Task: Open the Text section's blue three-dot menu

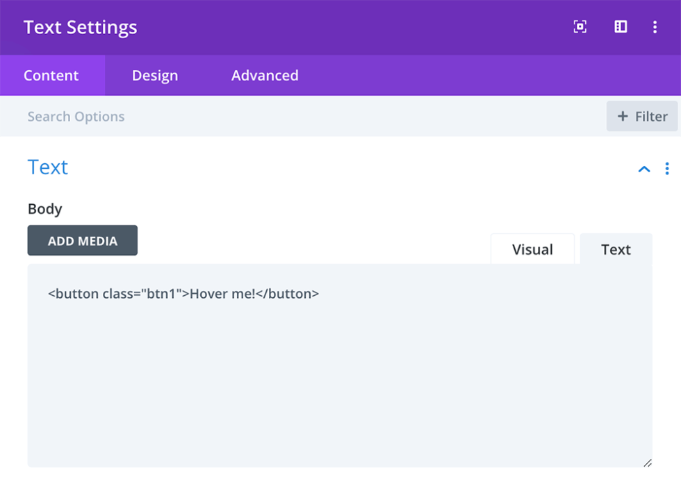Action: (667, 168)
